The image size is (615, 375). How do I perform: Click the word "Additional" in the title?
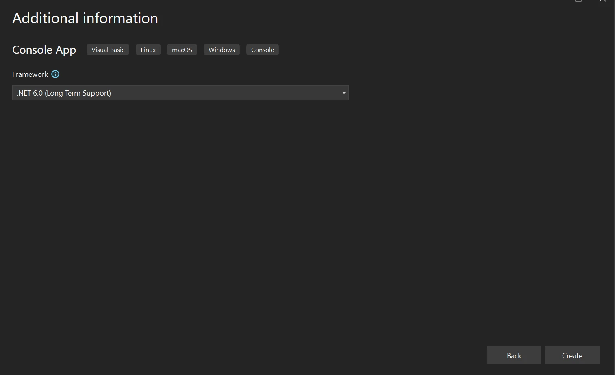[x=45, y=18]
